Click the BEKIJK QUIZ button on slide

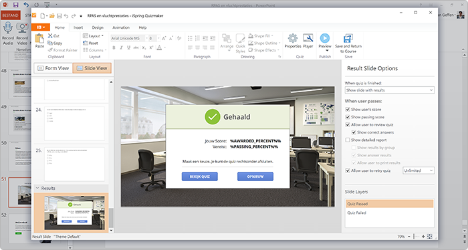[200, 176]
